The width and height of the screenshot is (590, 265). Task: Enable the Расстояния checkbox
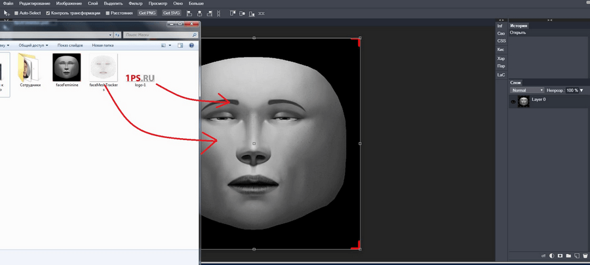pyautogui.click(x=108, y=13)
